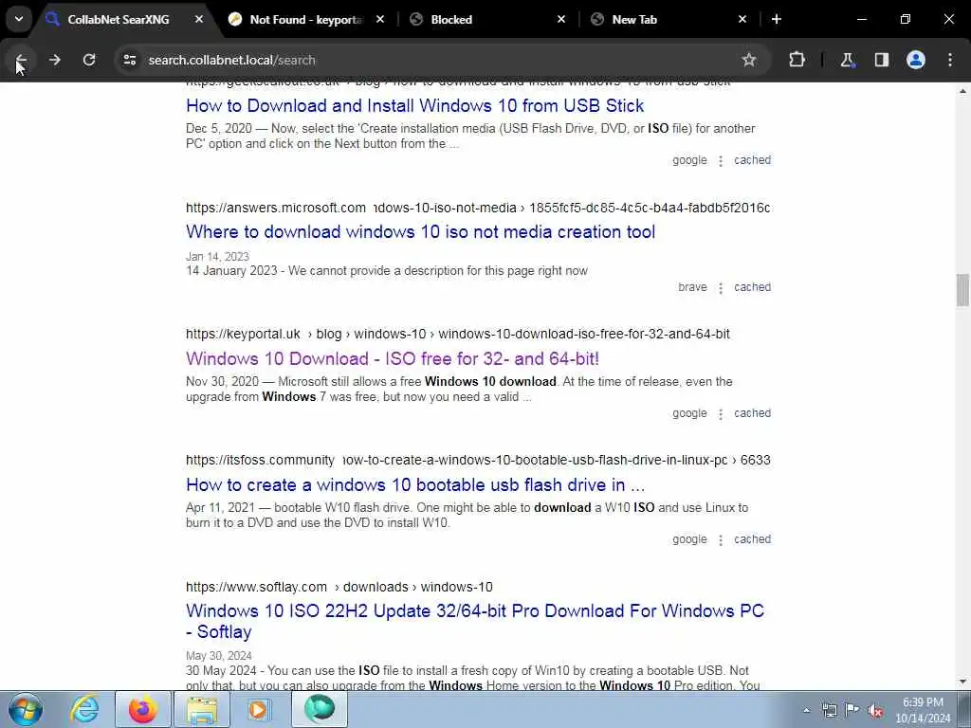Open the Chrome three-dot menu
Screen dimensions: 971x728
tap(950, 60)
